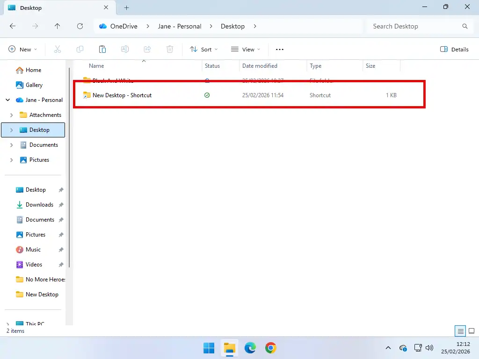
Task: Click the Paste icon in the toolbar
Action: click(x=102, y=49)
